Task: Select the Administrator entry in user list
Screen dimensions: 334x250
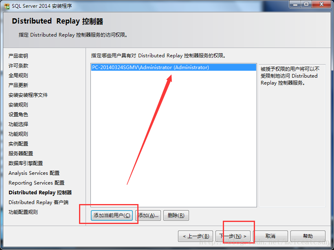Action: [174, 67]
